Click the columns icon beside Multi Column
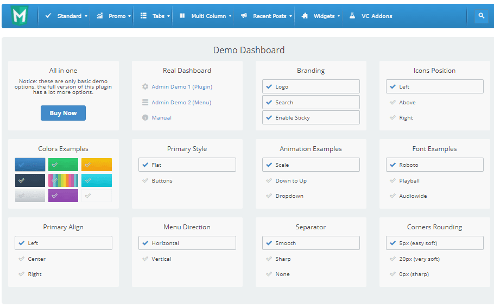 [x=182, y=15]
